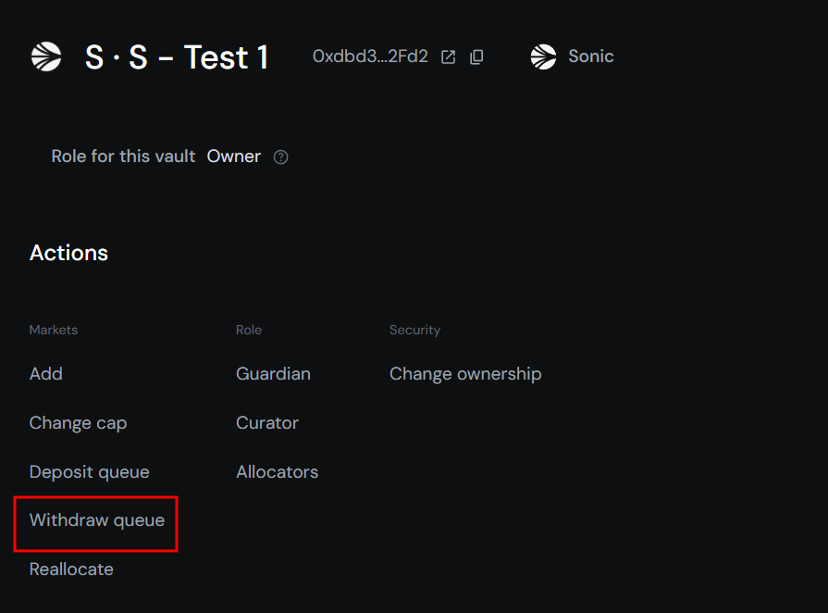Open the 'Guardian' role action

coord(273,373)
